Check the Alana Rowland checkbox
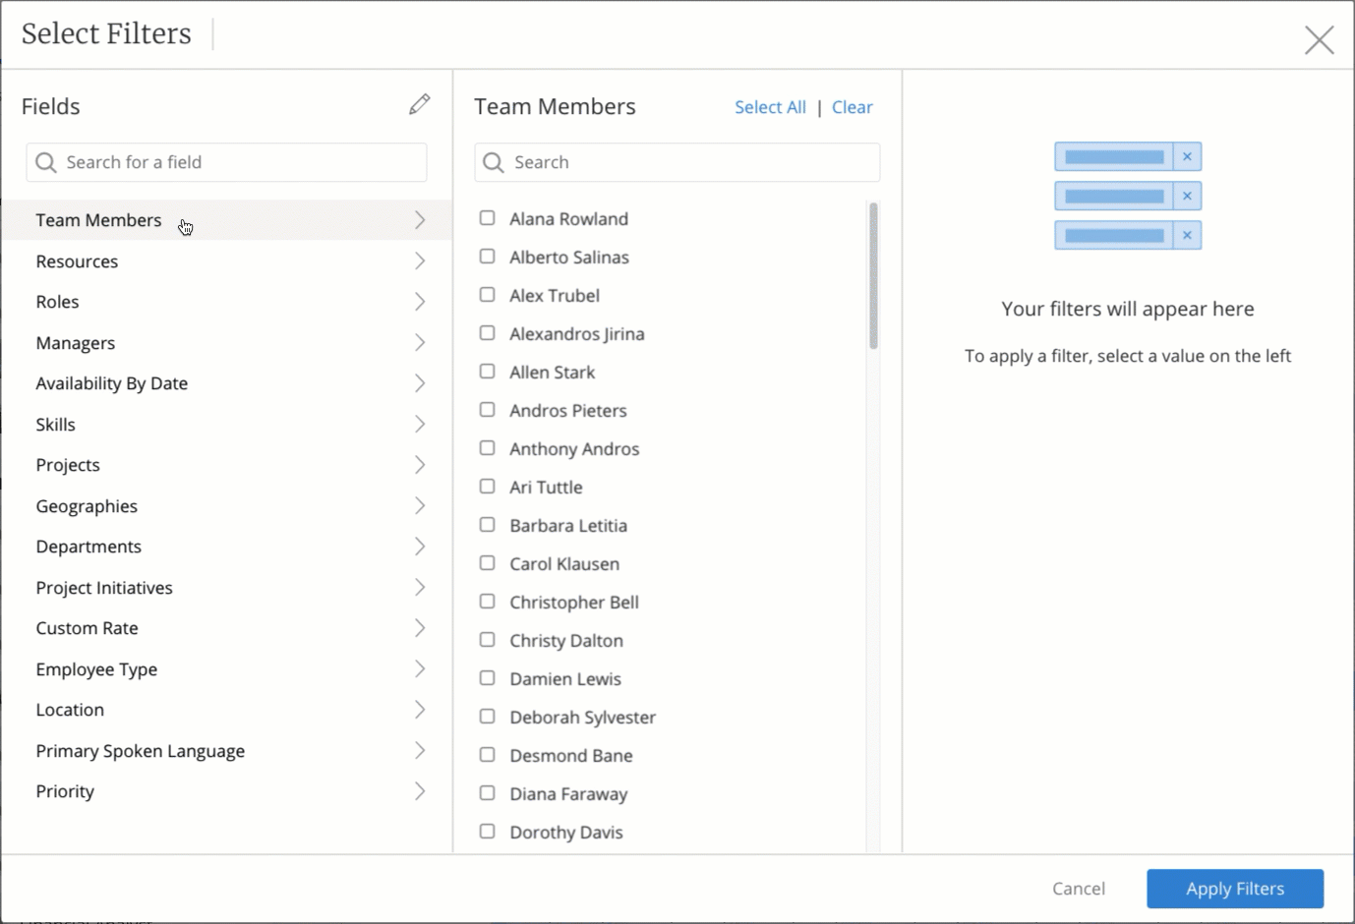Viewport: 1355px width, 924px height. pos(488,218)
